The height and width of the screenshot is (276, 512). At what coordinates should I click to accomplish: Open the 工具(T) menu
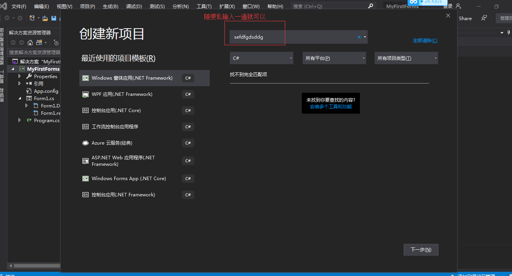204,6
